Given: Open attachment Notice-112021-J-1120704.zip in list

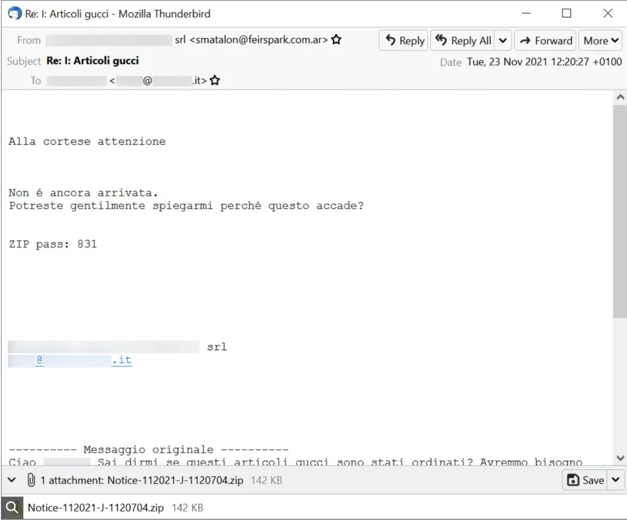Looking at the screenshot, I should pos(96,508).
